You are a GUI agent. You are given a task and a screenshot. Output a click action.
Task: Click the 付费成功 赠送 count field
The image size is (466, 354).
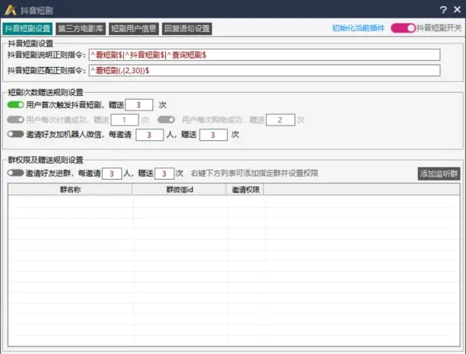tap(125, 120)
